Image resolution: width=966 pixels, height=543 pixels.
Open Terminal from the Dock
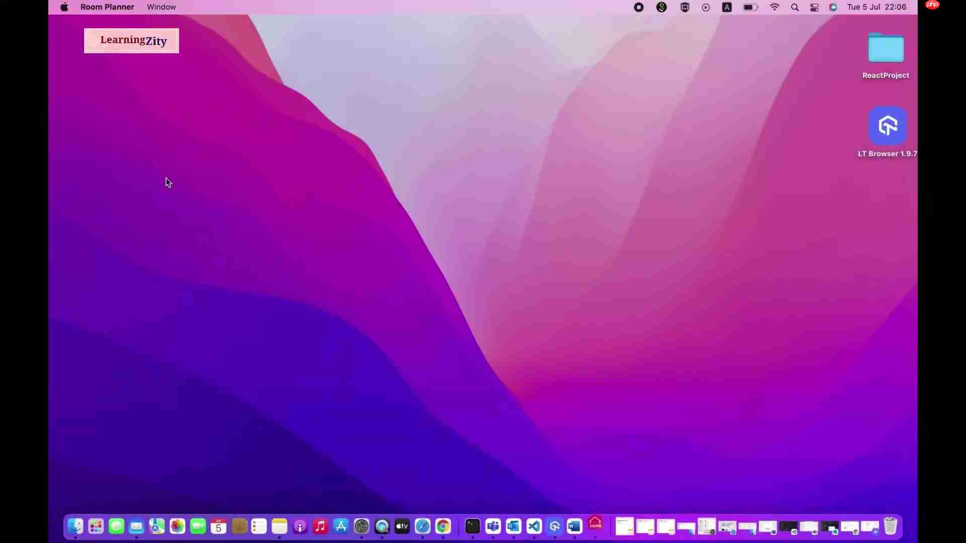(x=472, y=526)
